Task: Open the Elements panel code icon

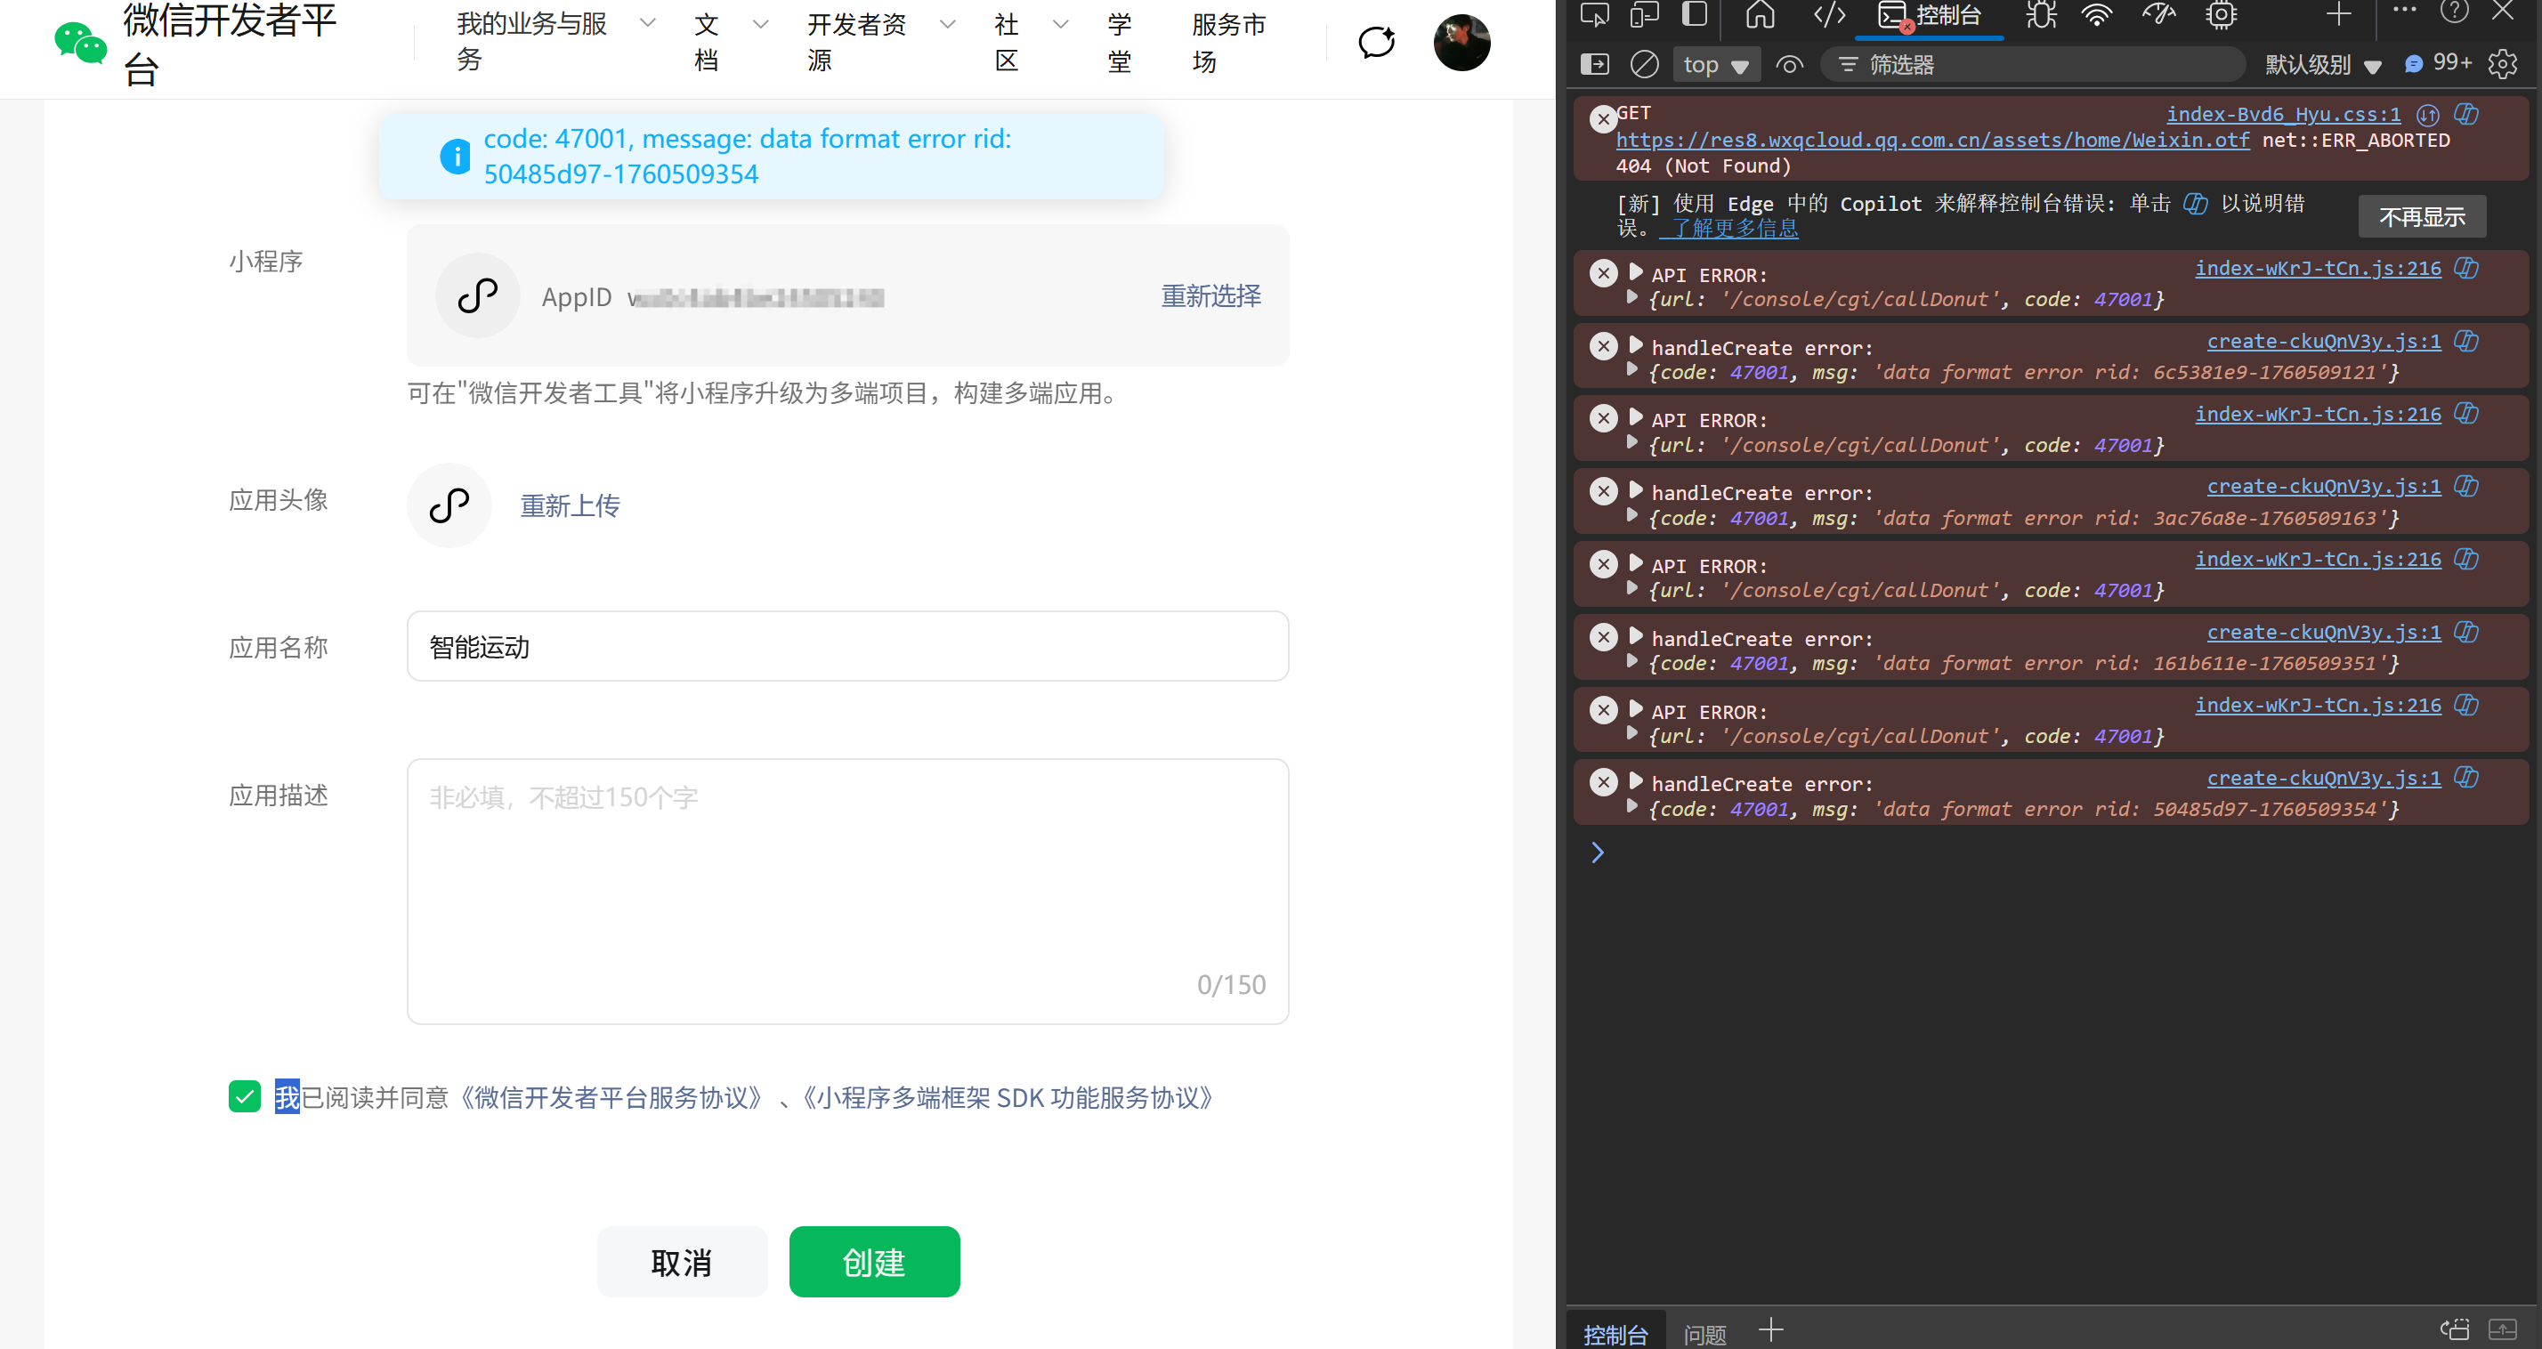Action: [x=1828, y=14]
